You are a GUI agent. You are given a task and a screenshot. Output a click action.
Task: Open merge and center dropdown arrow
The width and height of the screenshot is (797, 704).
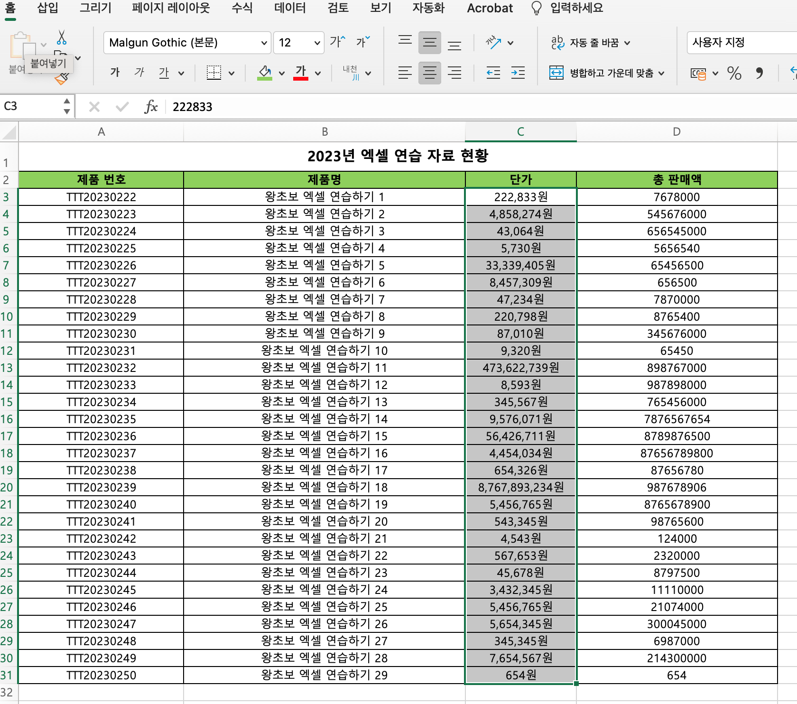[661, 73]
